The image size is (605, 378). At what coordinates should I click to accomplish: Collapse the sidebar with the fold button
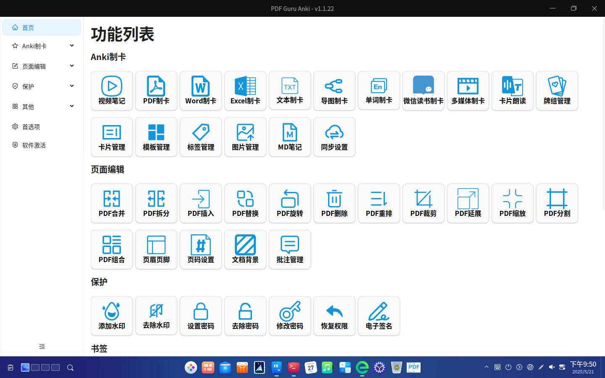point(42,346)
